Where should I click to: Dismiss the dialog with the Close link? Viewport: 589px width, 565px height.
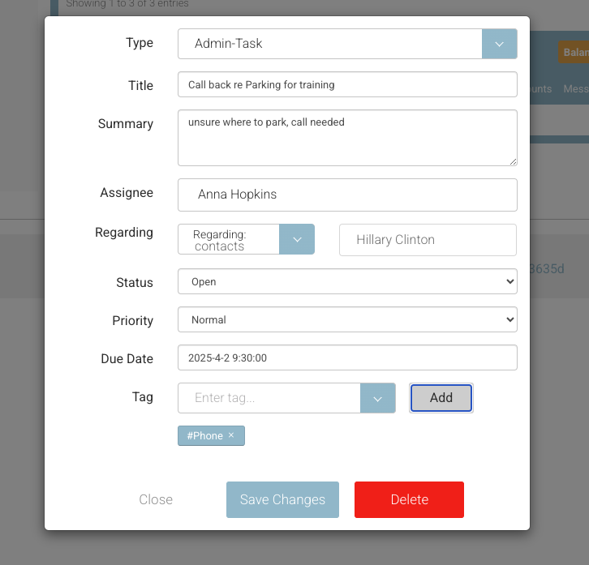156,499
